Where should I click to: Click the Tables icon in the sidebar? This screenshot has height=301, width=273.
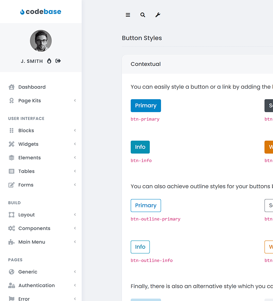pos(11,171)
